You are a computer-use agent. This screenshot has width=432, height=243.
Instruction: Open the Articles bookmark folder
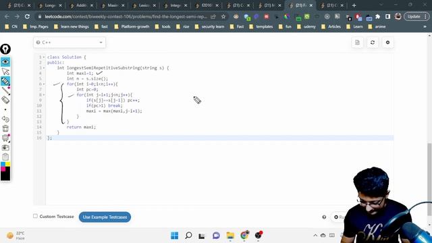(331, 27)
